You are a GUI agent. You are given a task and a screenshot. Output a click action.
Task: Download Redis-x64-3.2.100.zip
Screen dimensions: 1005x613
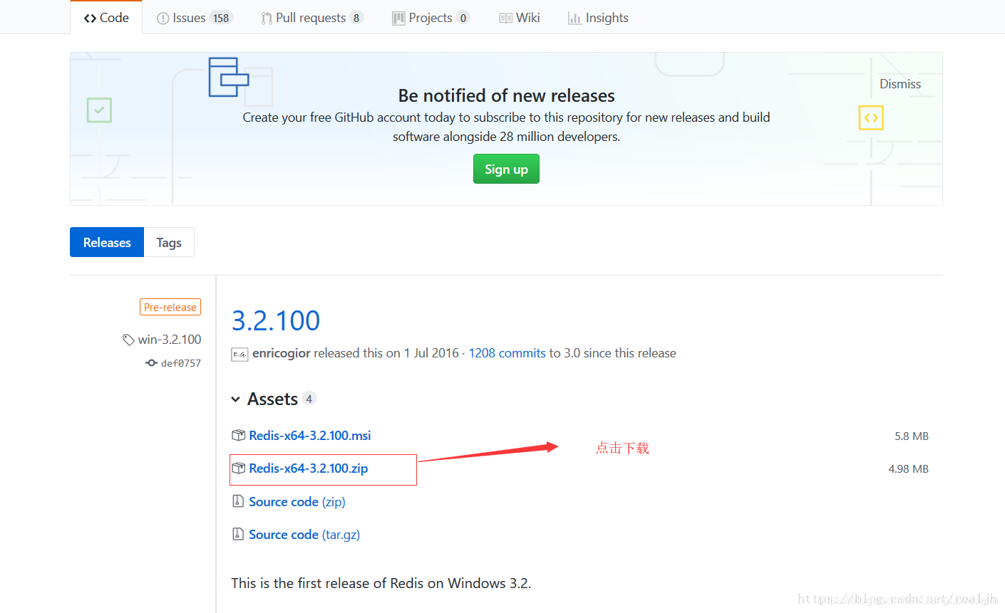[x=309, y=468]
